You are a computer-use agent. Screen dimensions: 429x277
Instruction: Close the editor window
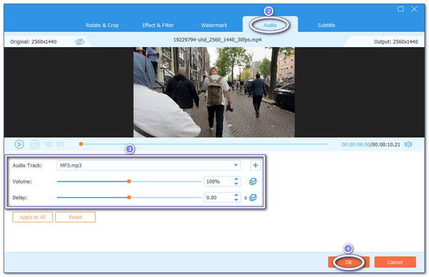pos(414,9)
